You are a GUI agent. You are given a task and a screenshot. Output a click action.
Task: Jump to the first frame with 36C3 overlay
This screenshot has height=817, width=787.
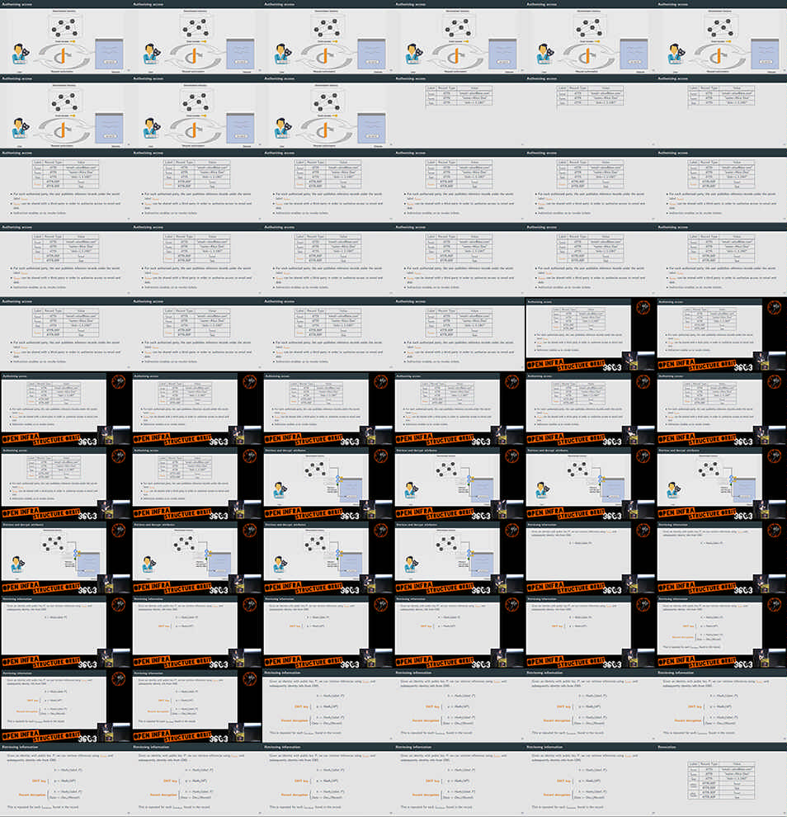coord(590,334)
